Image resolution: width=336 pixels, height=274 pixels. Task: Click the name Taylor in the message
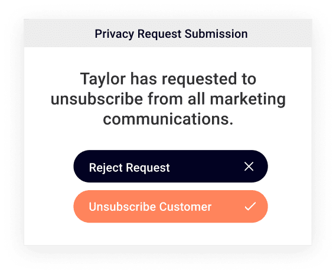point(103,80)
